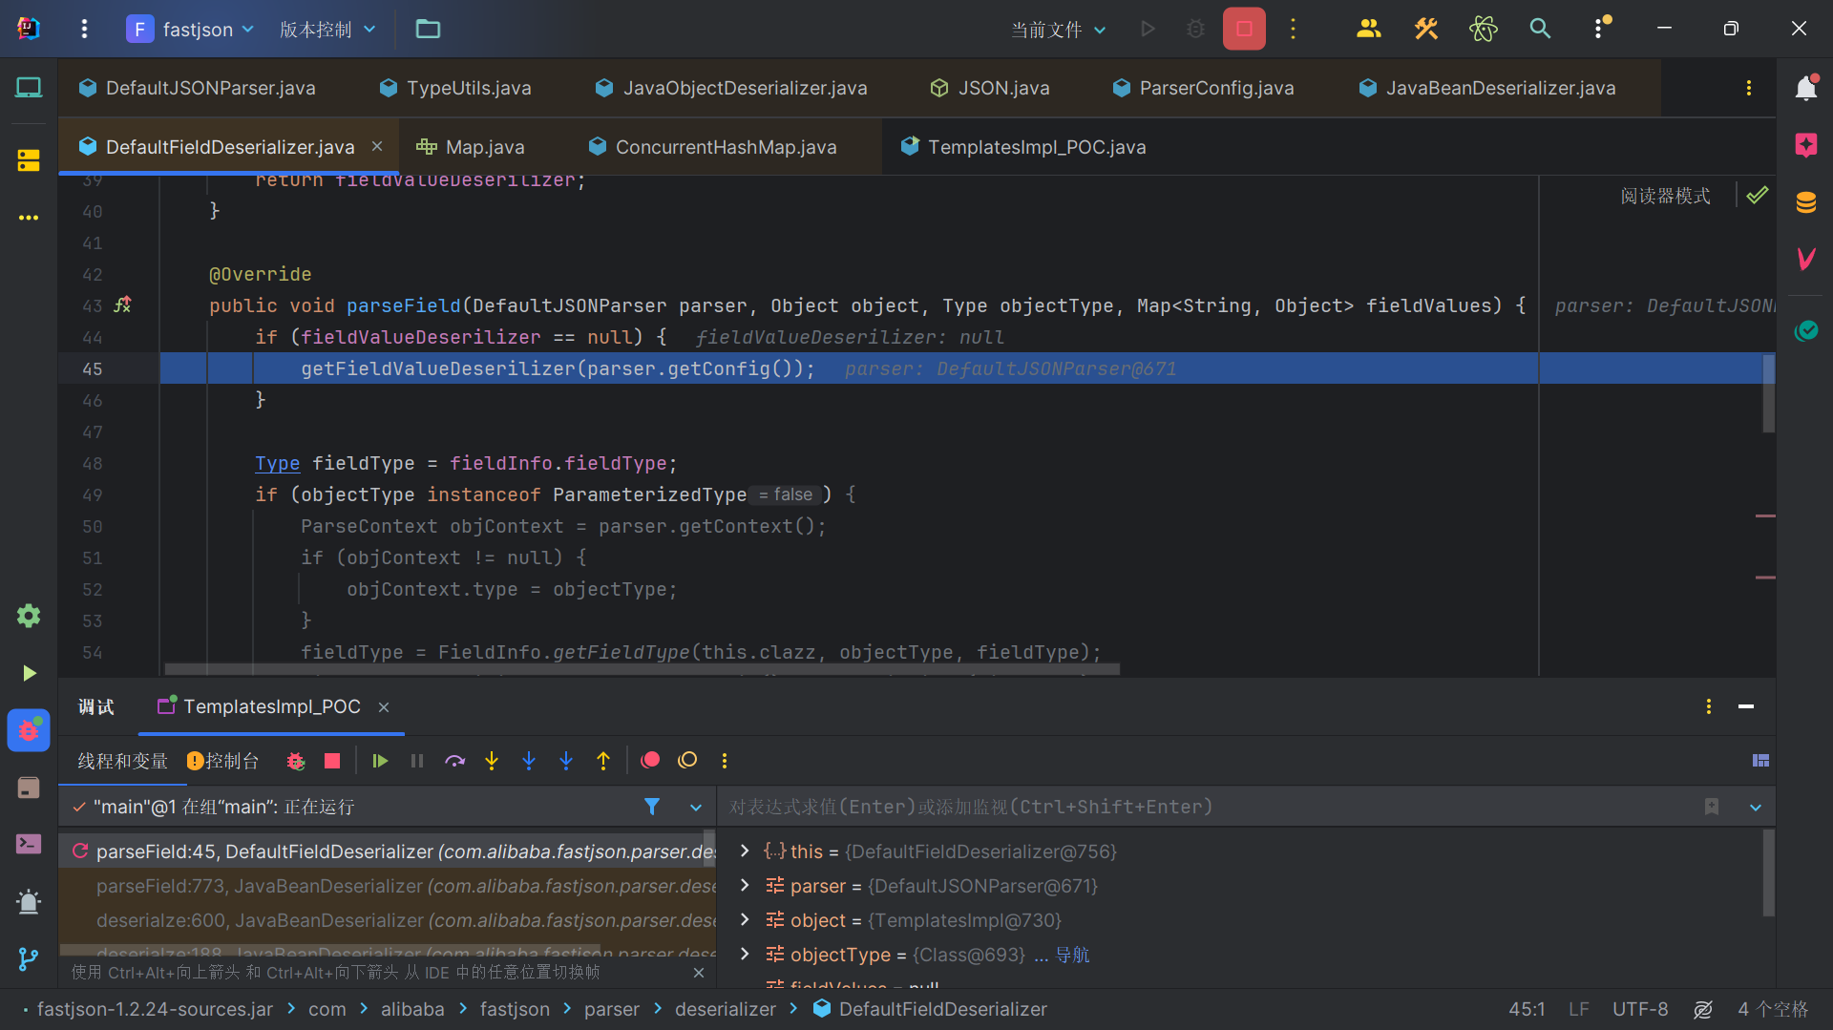Open Map.java editor tab
Viewport: 1833px width, 1030px height.
pyautogui.click(x=471, y=147)
